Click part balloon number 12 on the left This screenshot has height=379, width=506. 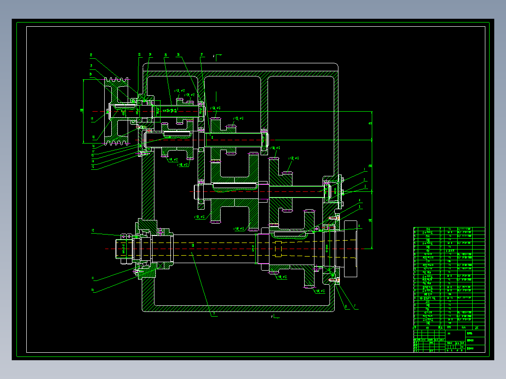(93, 231)
